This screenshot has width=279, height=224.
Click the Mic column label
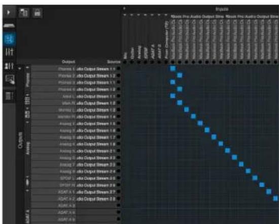pyautogui.click(x=125, y=56)
